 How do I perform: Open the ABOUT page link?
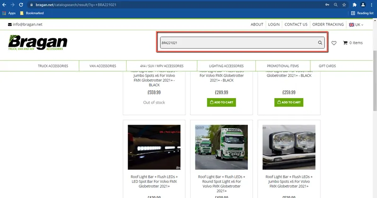tap(257, 25)
